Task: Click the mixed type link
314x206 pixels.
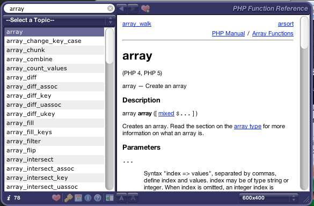Action: [166, 114]
